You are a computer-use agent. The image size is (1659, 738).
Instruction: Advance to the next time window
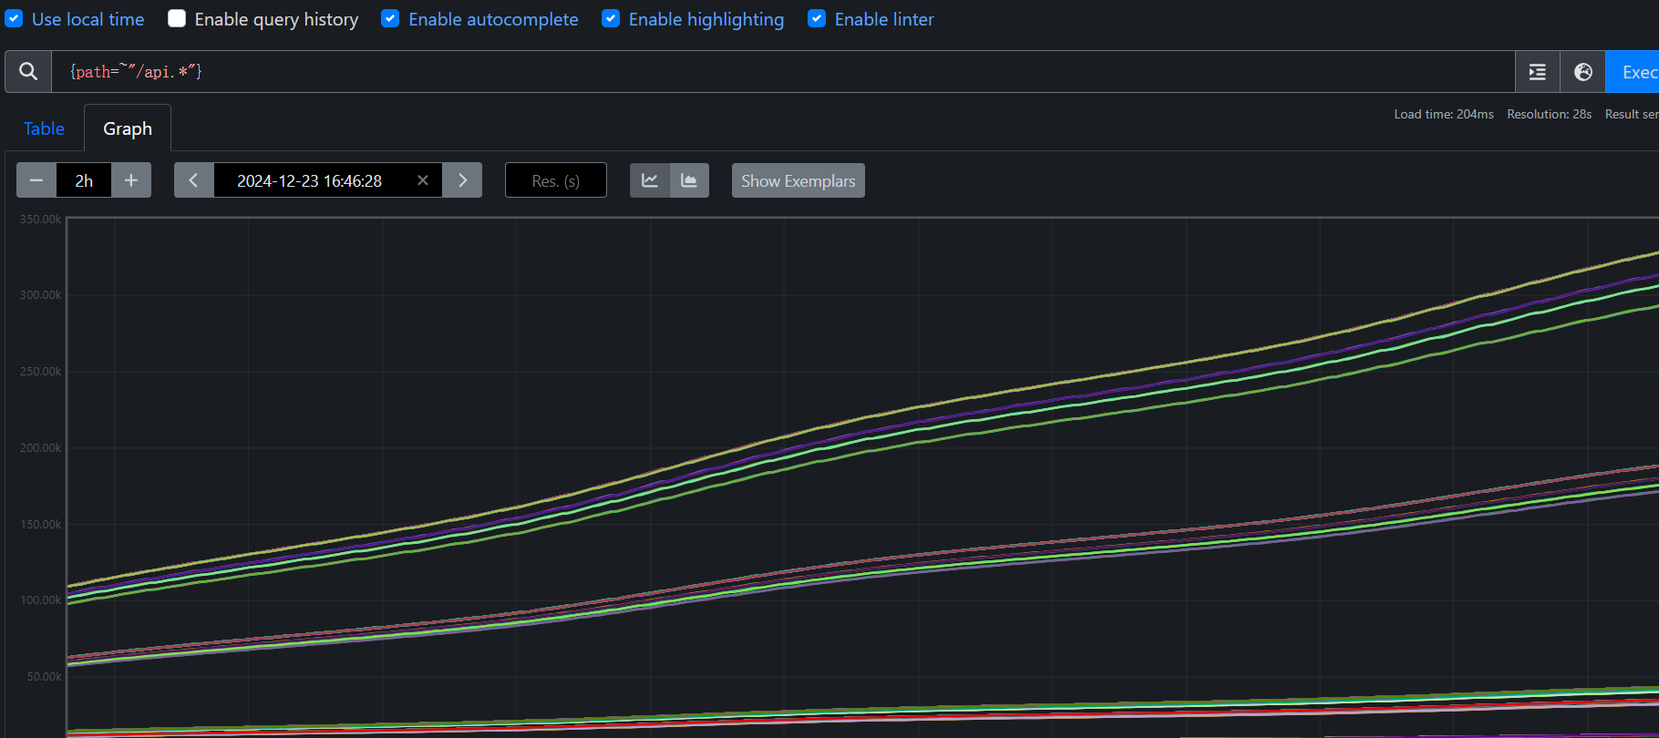tap(462, 180)
